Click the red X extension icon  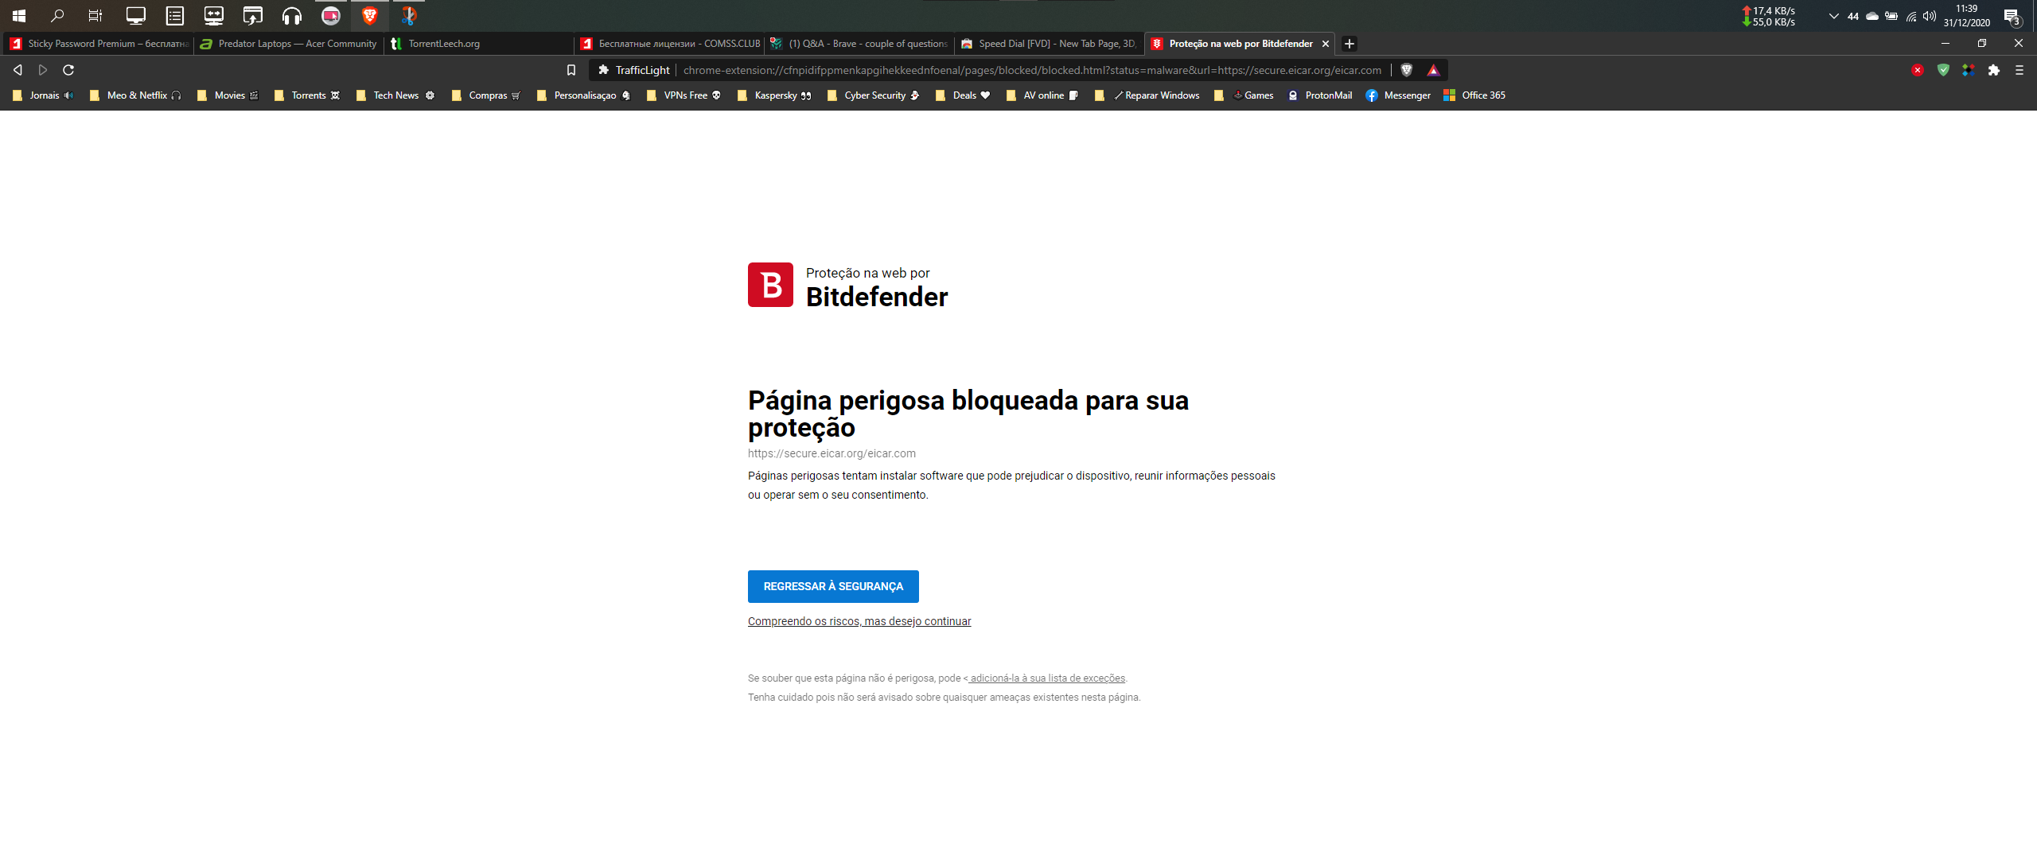tap(1918, 70)
